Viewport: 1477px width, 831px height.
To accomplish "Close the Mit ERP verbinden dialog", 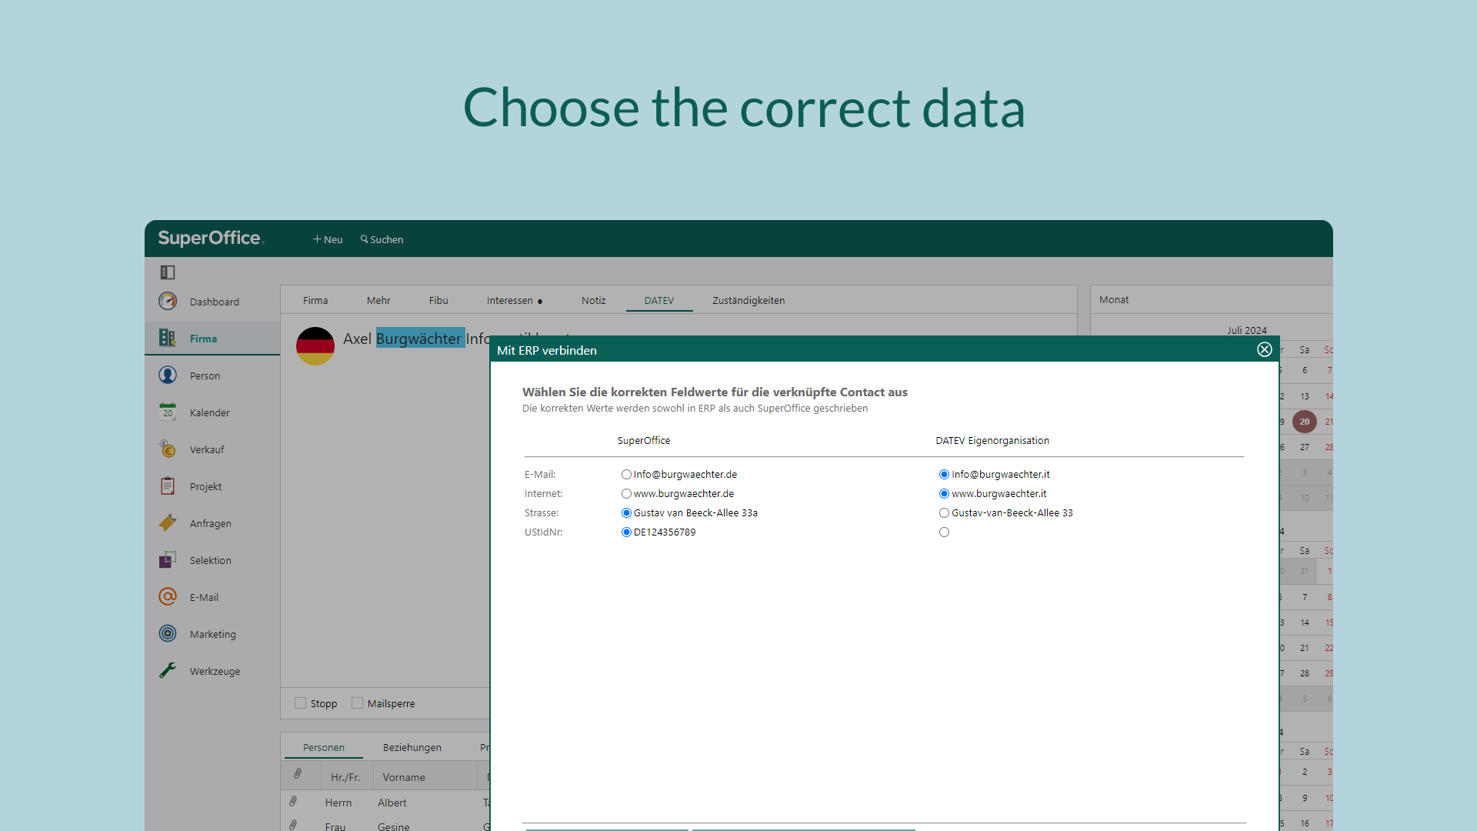I will (1265, 349).
